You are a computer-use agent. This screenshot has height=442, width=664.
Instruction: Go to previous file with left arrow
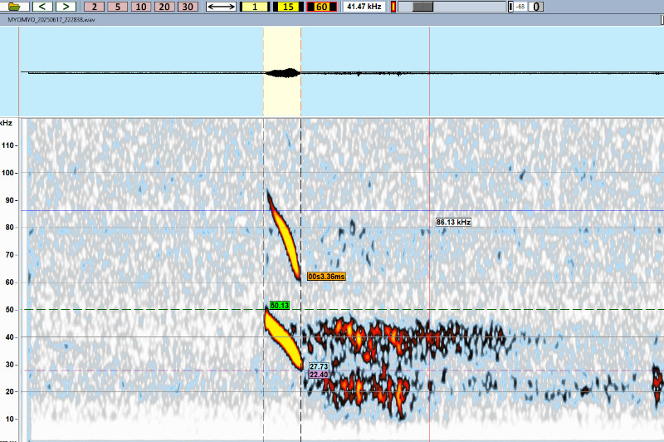(x=42, y=7)
